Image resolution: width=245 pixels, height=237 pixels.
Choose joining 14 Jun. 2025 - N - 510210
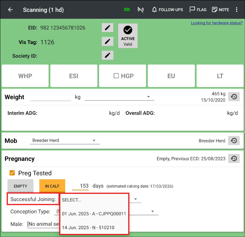tap(88, 228)
